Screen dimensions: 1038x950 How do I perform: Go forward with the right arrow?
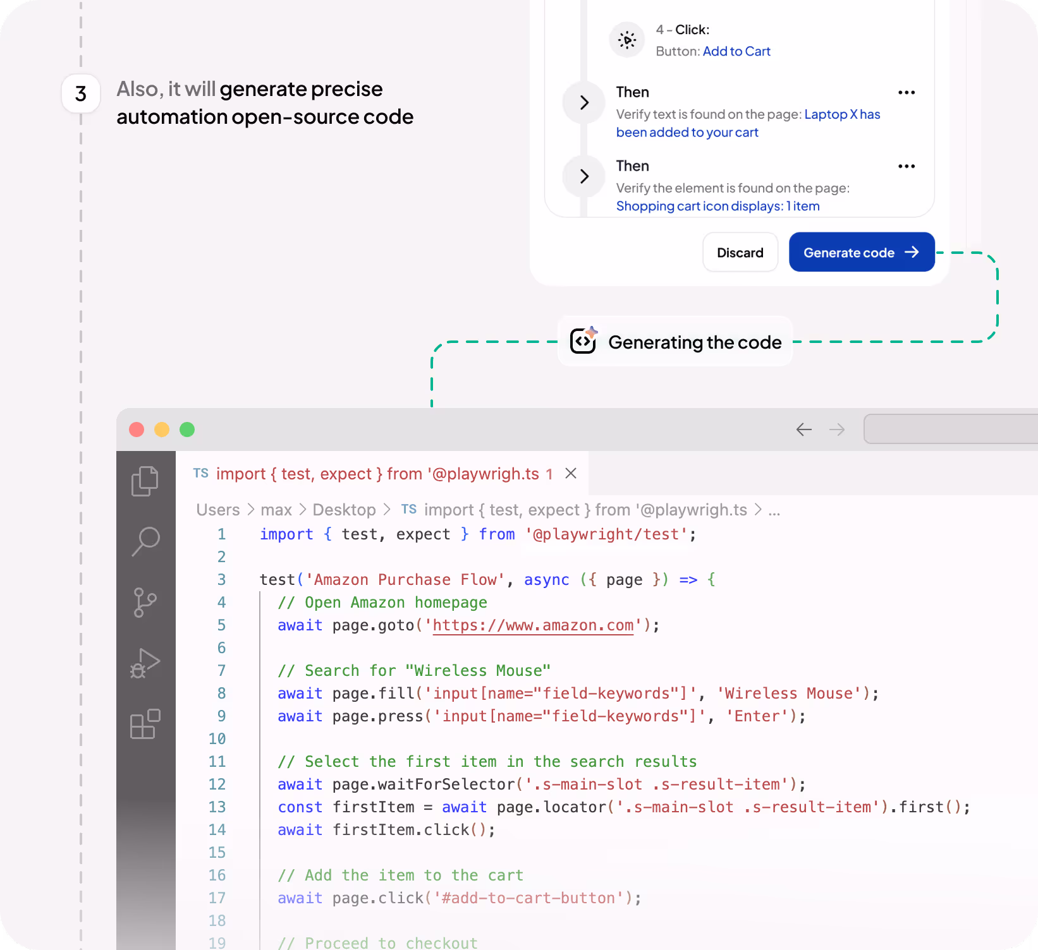(x=837, y=430)
